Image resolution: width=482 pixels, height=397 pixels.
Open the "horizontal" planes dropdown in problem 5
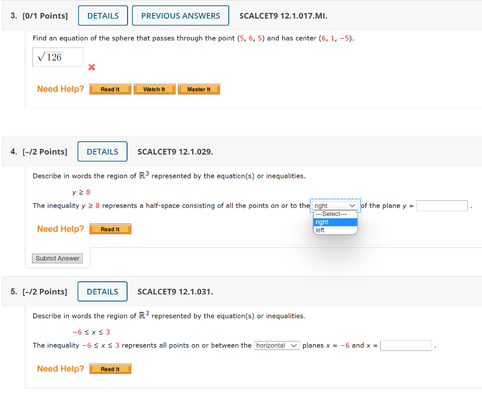point(277,345)
